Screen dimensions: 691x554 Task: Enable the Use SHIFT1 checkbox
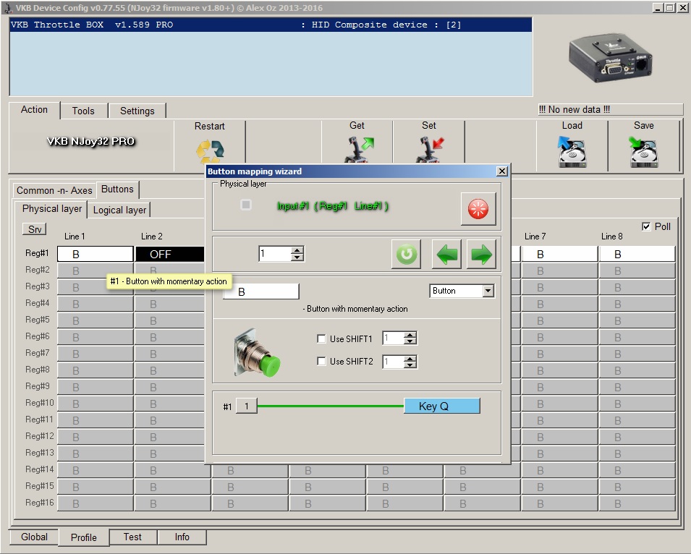[322, 338]
